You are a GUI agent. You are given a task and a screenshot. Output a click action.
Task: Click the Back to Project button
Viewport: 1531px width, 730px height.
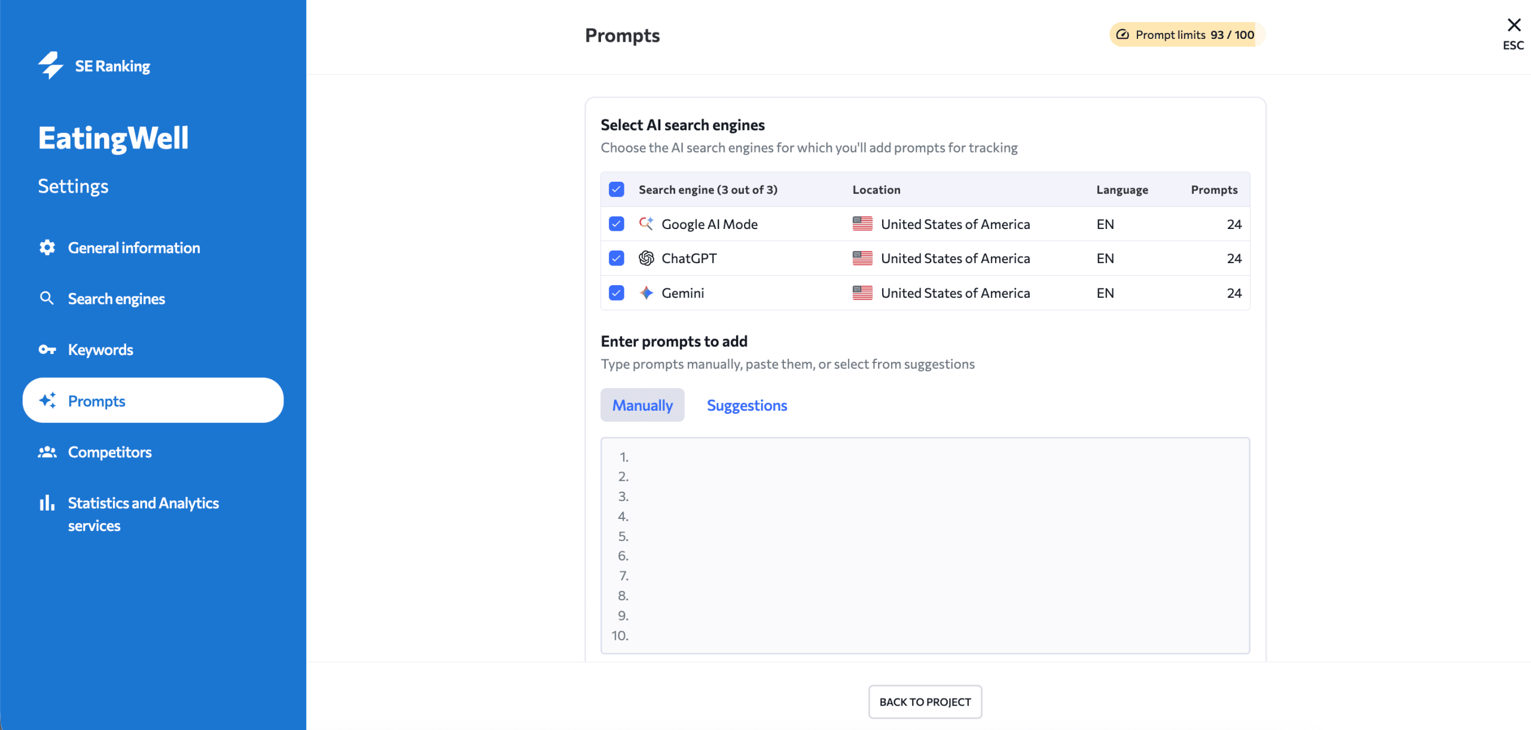pos(925,701)
